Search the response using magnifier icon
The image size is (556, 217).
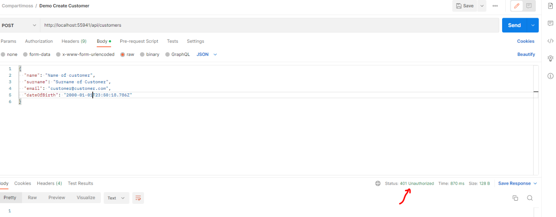click(530, 198)
